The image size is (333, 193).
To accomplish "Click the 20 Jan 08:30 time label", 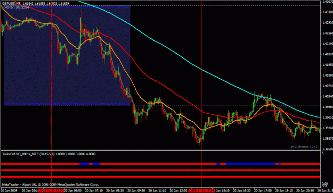I will pos(115,191).
